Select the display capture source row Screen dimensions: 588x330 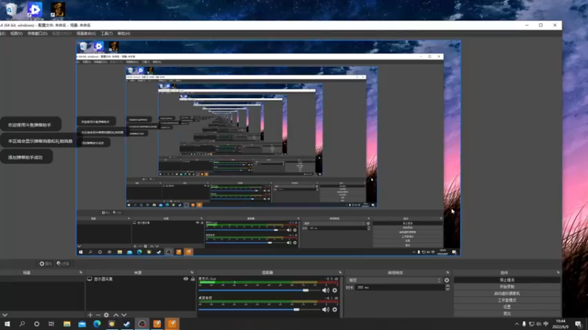pyautogui.click(x=140, y=279)
